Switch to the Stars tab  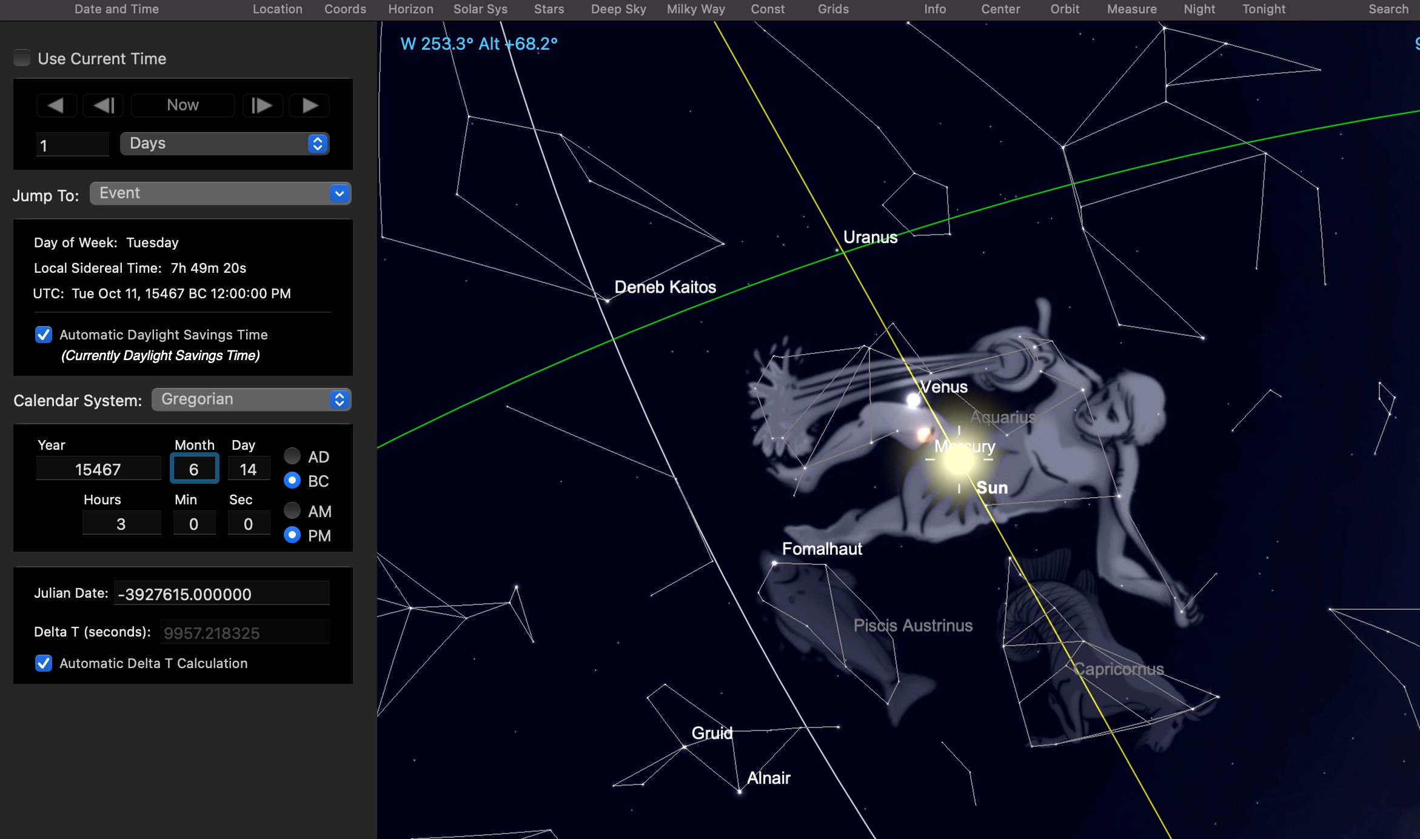[549, 9]
